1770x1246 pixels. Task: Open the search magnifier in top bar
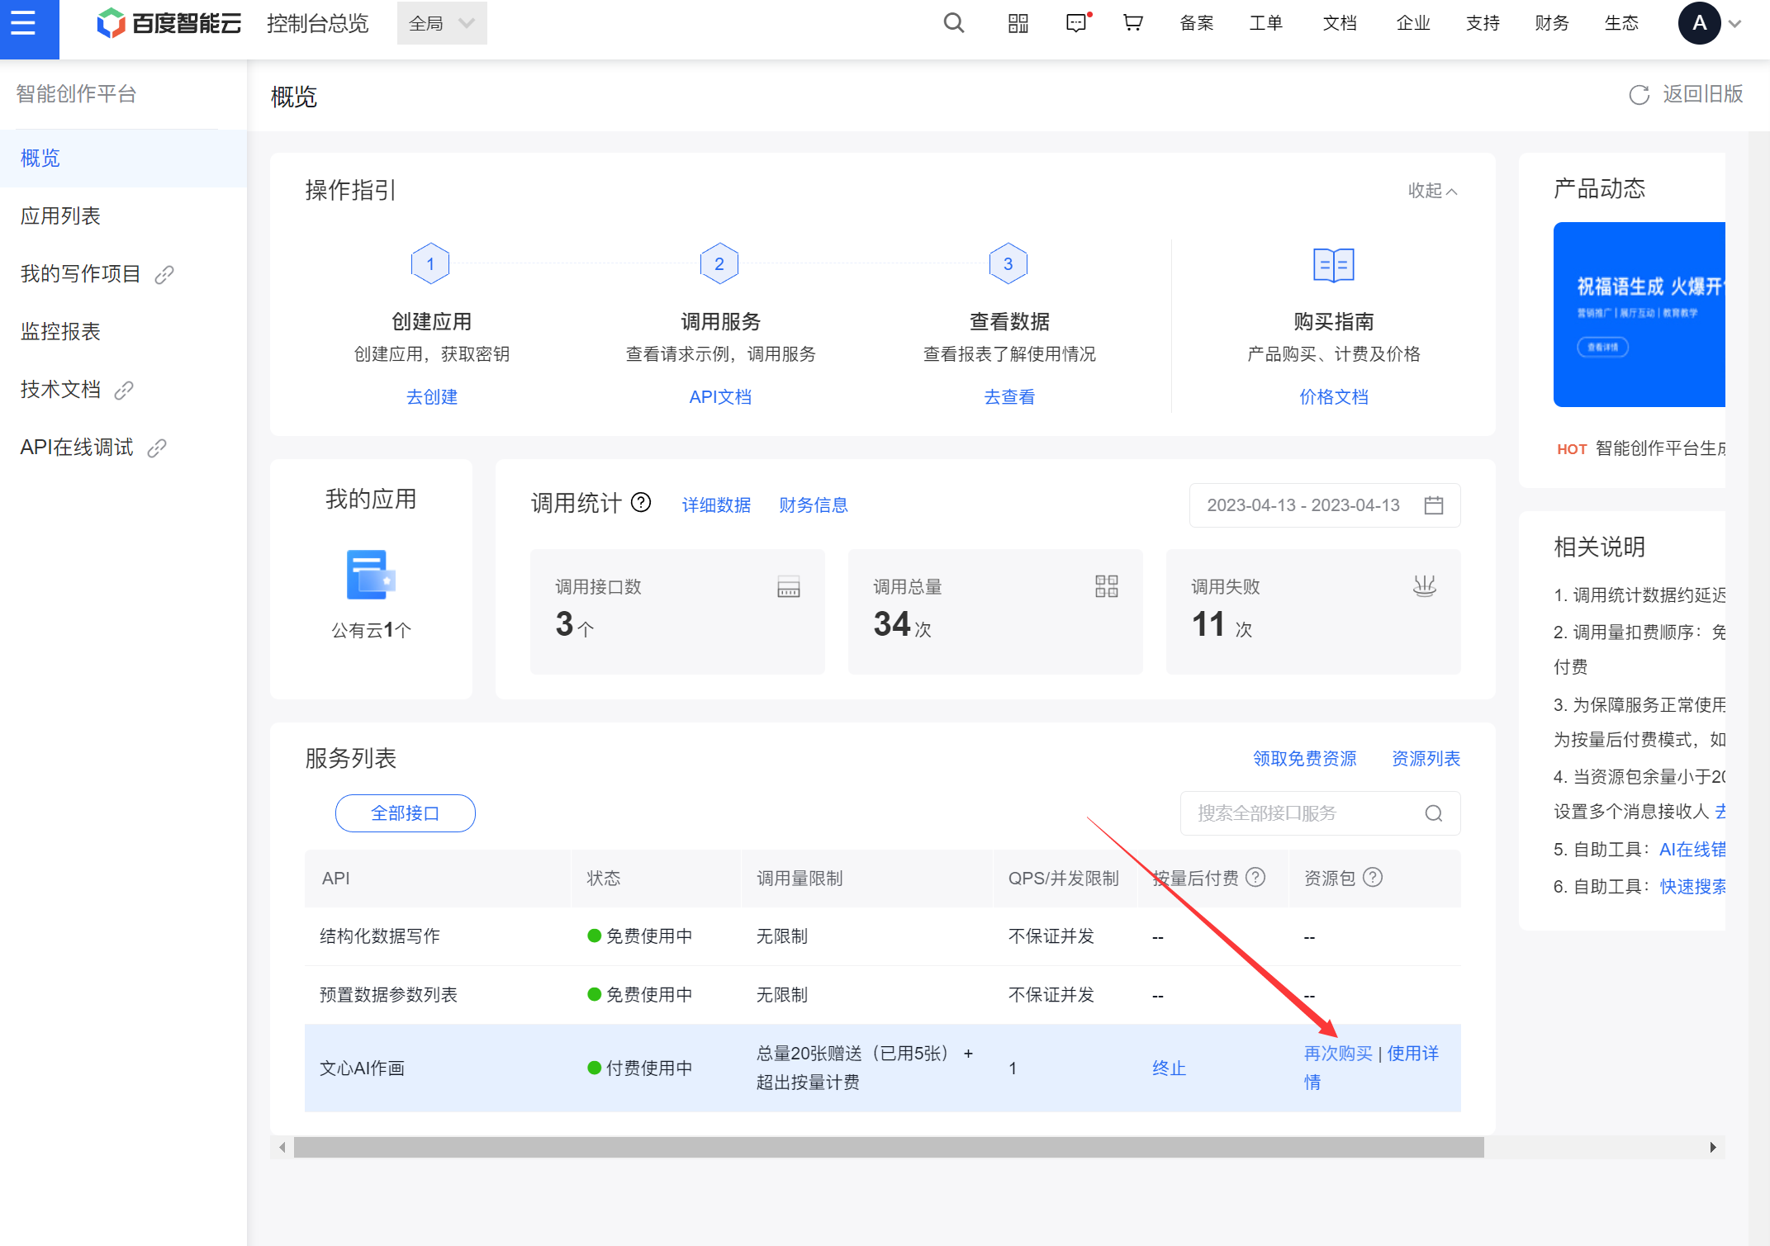tap(954, 23)
